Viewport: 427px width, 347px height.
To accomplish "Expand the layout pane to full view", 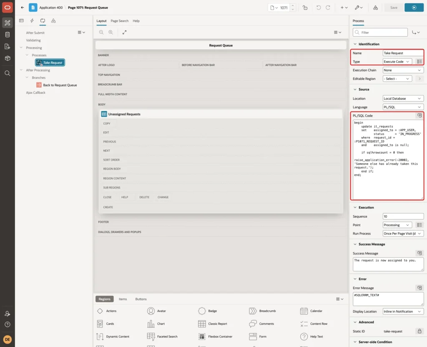I will 124,32.
